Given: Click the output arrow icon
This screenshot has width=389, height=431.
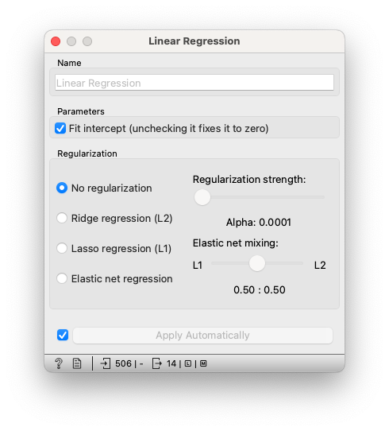Looking at the screenshot, I should [157, 363].
